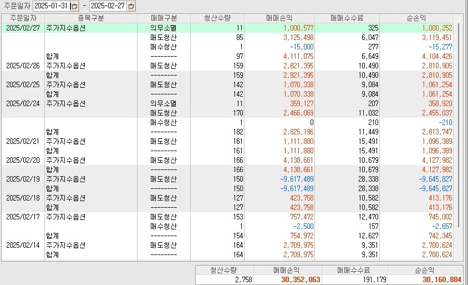Select the 2025/02/20 date cell
The width and height of the screenshot is (468, 285).
(x=23, y=160)
